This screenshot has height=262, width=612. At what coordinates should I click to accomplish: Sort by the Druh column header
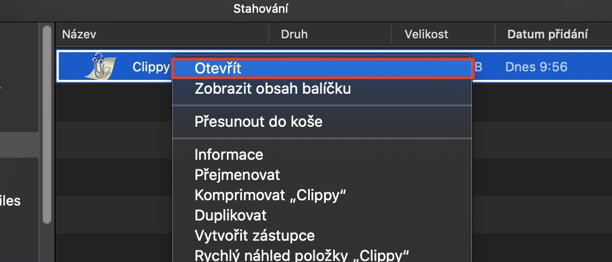click(294, 35)
